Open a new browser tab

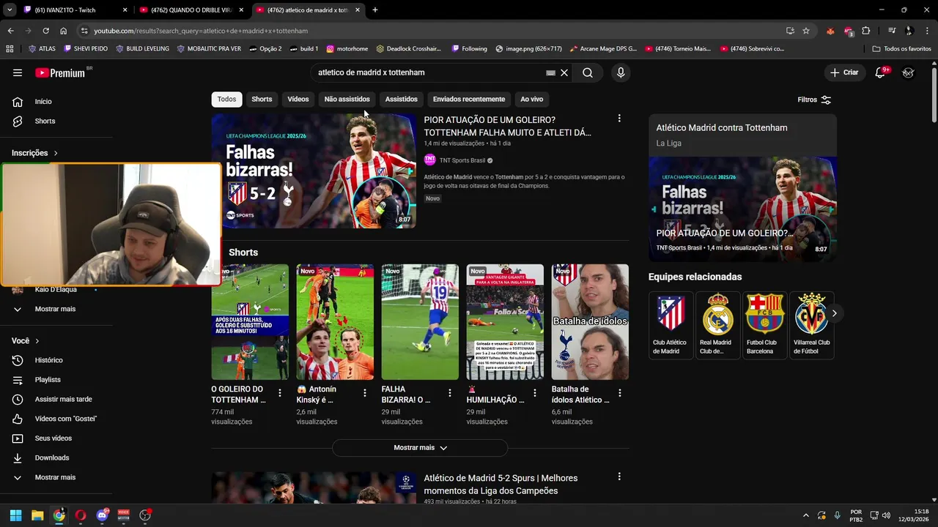tap(375, 10)
